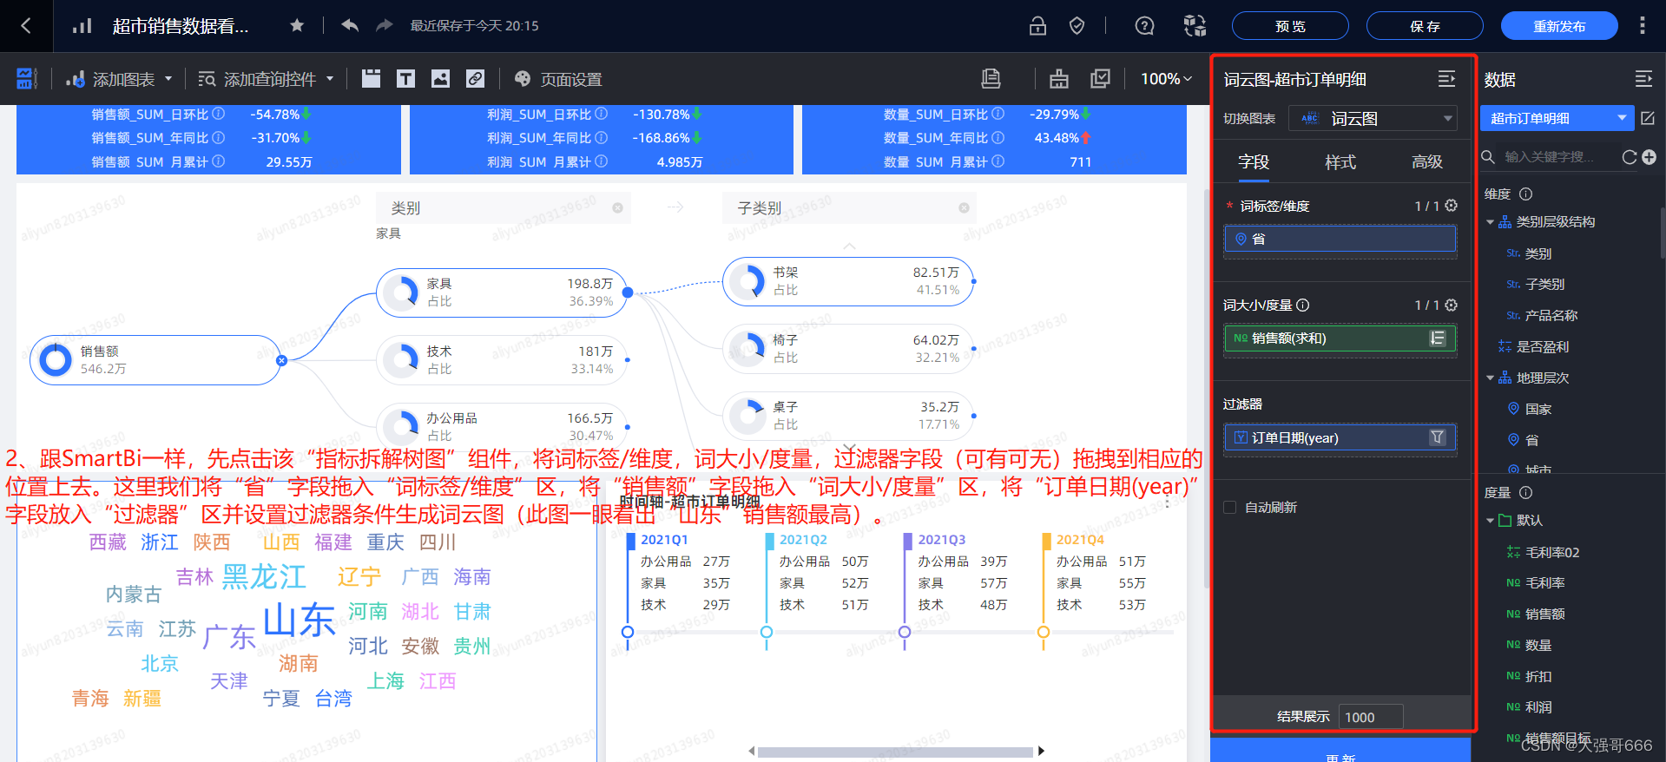1666x762 pixels.
Task: Select the 省 field in 词标签/维度
Action: 1340,240
